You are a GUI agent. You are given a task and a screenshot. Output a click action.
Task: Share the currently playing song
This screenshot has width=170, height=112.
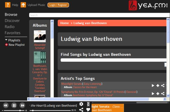pos(81,110)
